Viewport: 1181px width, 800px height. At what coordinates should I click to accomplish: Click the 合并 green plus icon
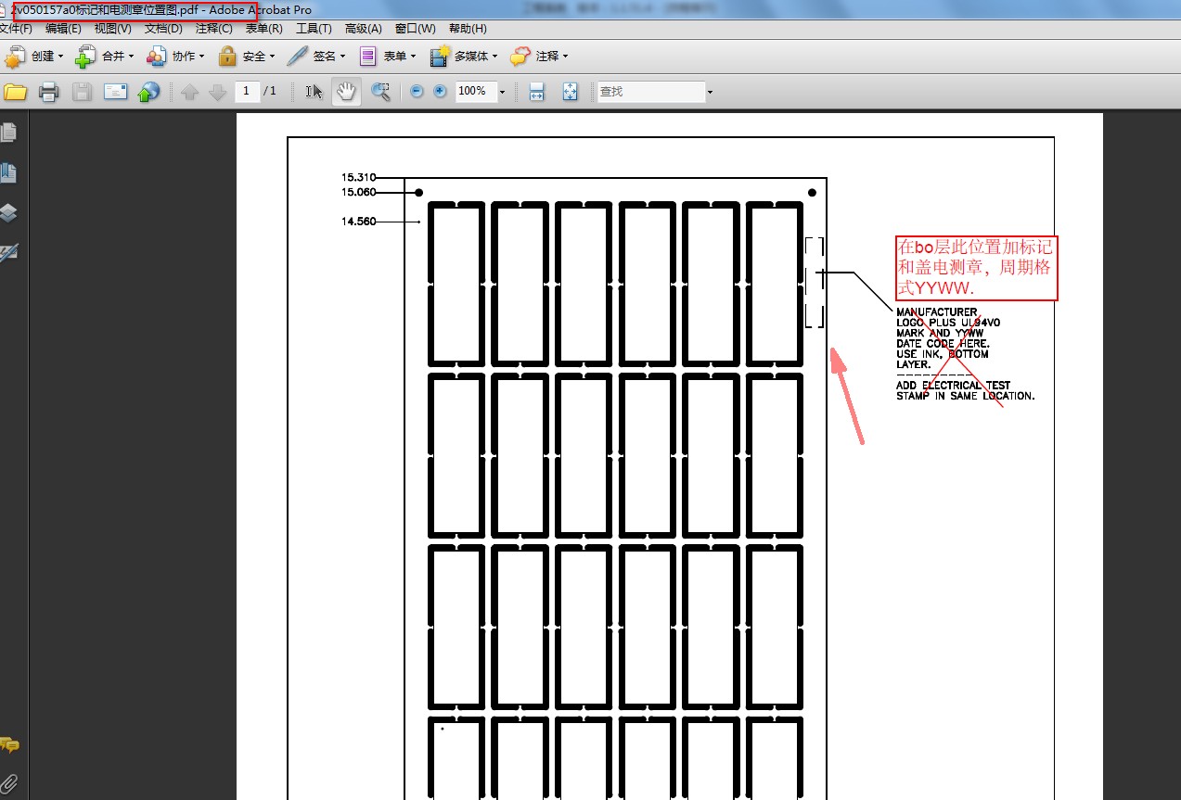coord(85,57)
